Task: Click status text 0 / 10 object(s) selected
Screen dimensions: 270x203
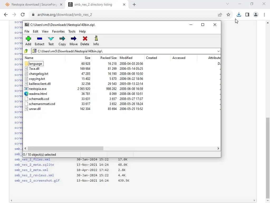Action: pos(40,154)
